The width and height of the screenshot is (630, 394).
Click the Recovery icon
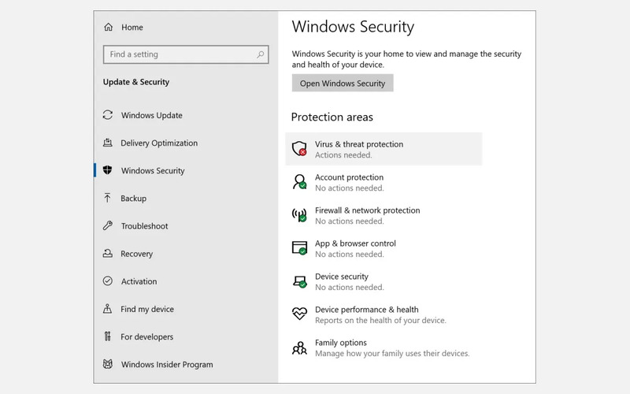tap(108, 253)
